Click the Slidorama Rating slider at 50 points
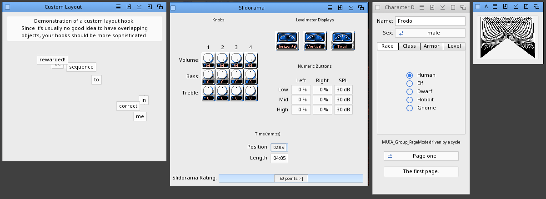This screenshot has width=546, height=199. click(x=291, y=178)
